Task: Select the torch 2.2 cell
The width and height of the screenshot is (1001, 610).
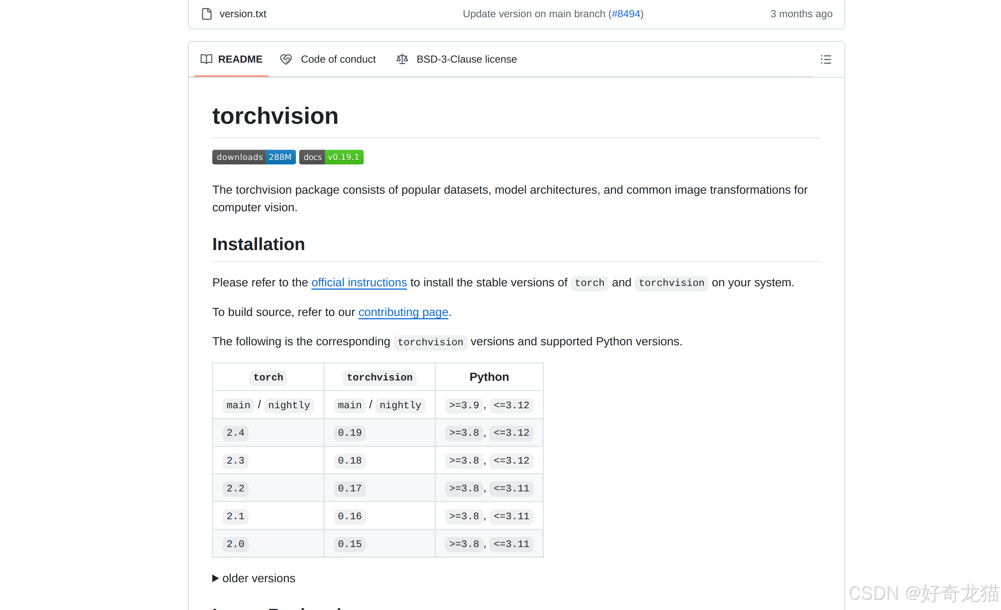Action: [x=268, y=488]
